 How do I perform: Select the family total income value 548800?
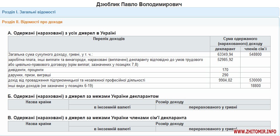(x=255, y=54)
